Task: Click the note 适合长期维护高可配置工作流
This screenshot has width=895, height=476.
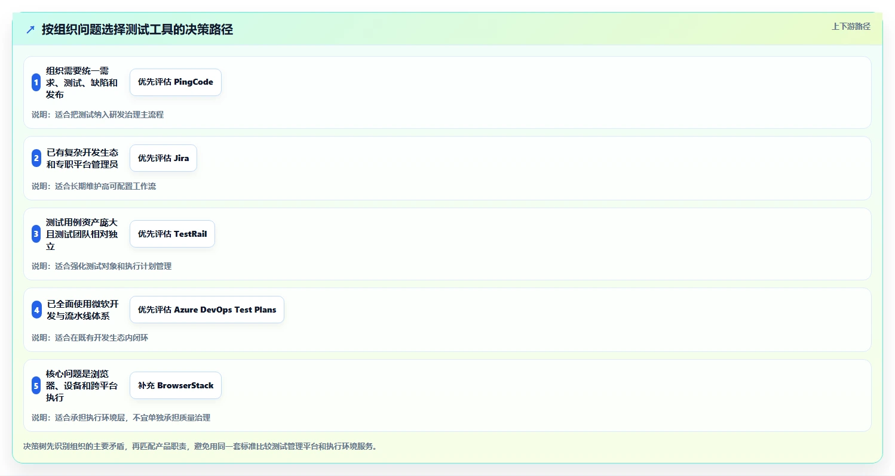Action: click(105, 186)
